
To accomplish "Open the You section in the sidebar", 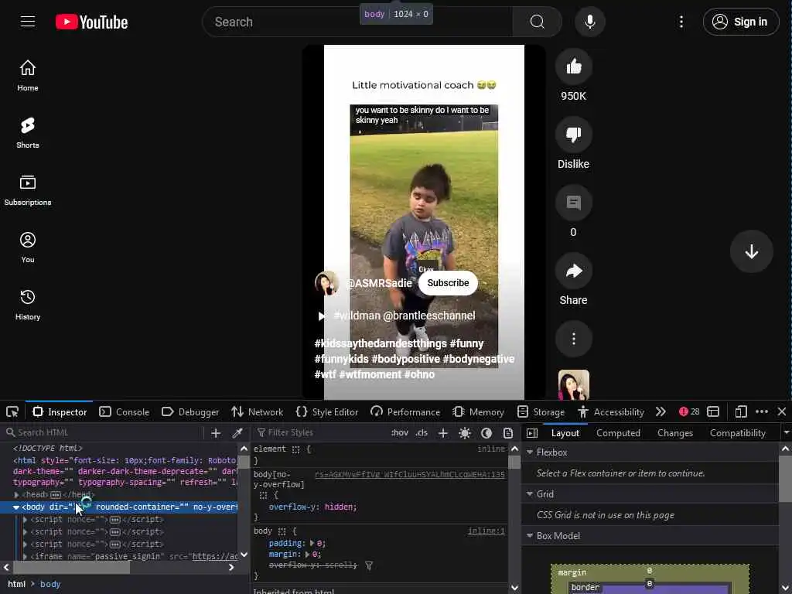I will pyautogui.click(x=28, y=247).
